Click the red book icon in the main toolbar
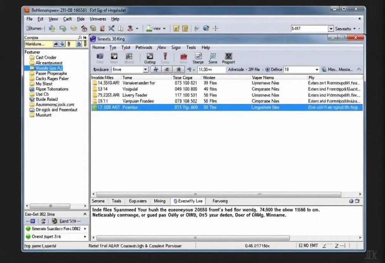The width and height of the screenshot is (385, 263). coord(102,28)
